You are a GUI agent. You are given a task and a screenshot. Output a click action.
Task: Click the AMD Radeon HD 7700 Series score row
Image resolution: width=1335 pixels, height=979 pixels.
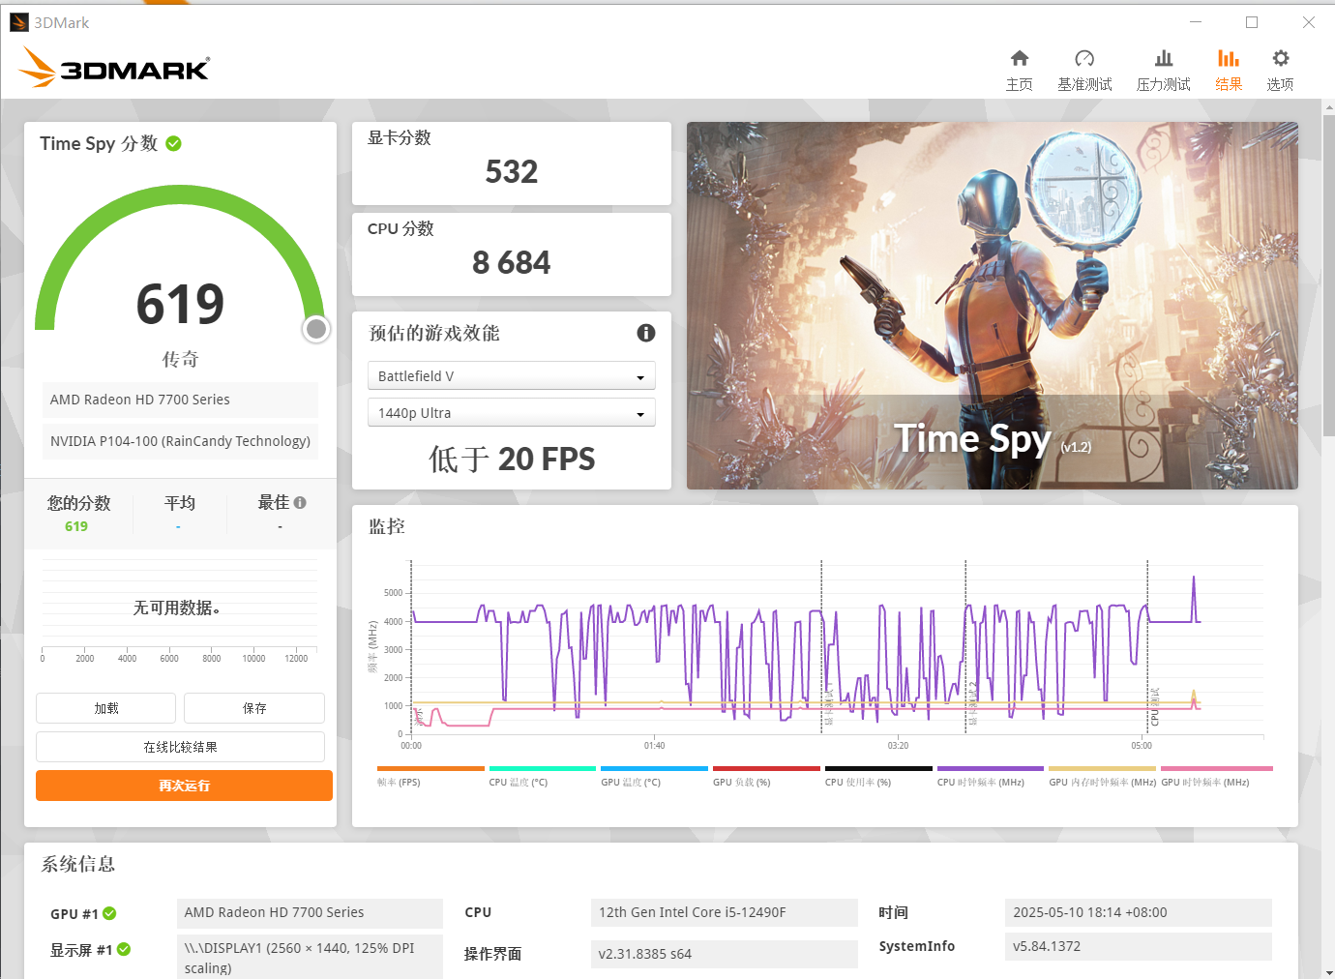(180, 400)
